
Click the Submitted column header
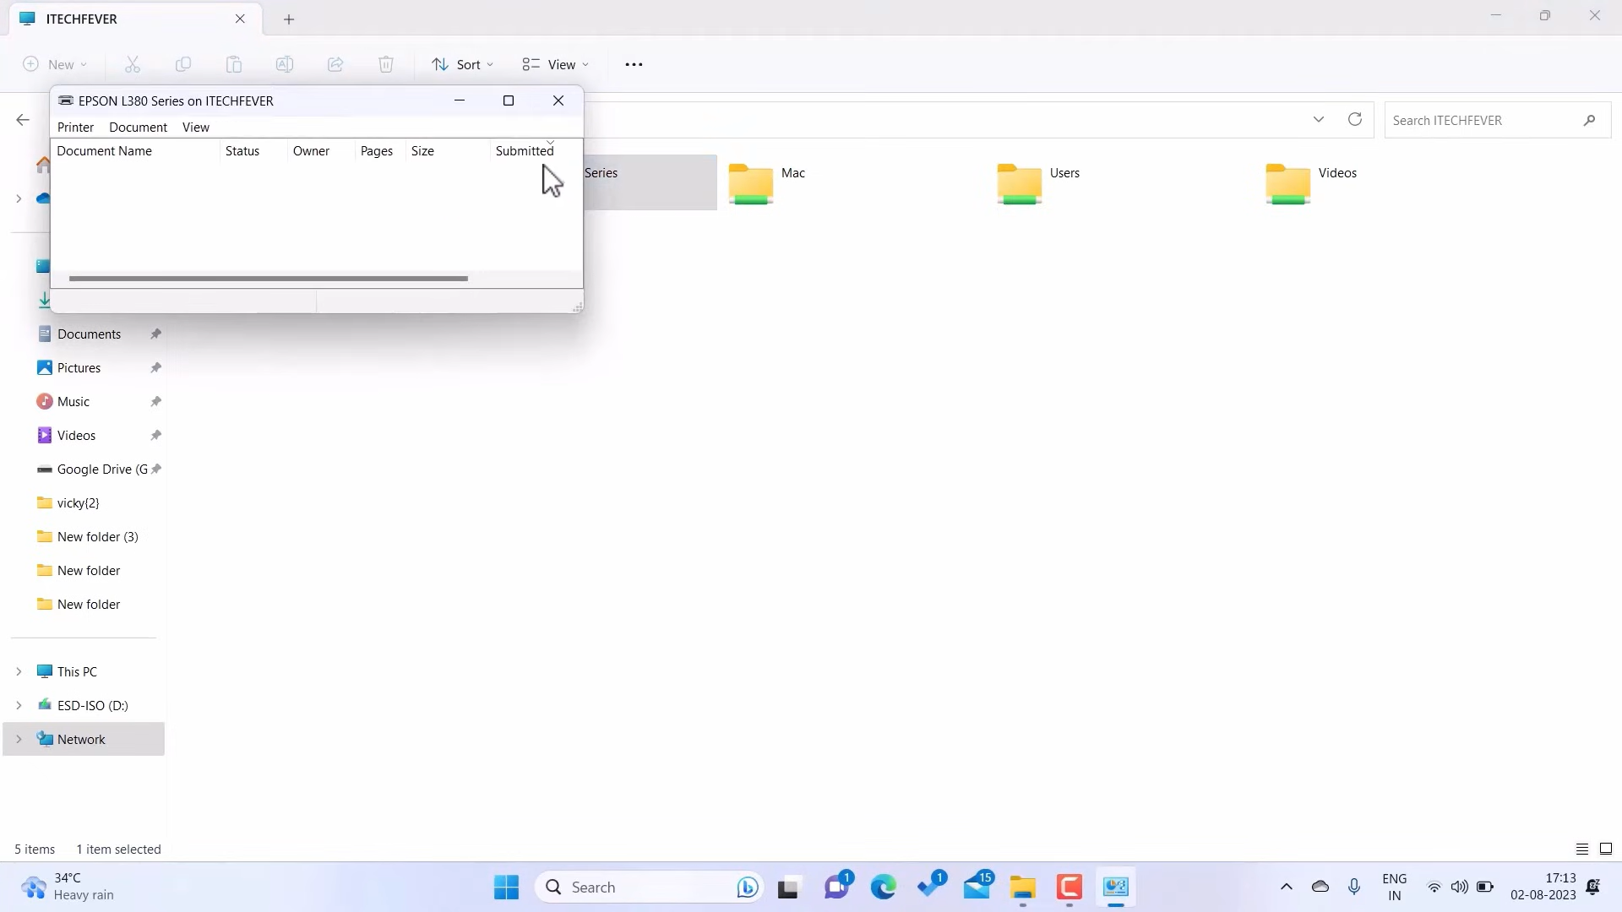coord(536,150)
